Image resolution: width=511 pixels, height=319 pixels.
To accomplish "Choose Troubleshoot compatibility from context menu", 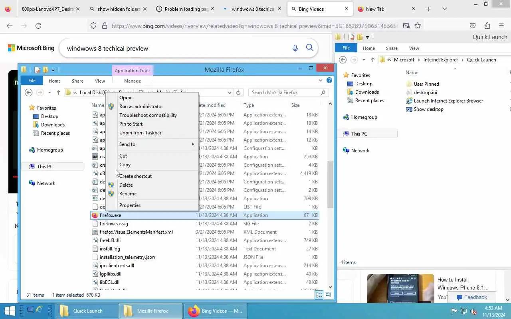I will (152, 115).
